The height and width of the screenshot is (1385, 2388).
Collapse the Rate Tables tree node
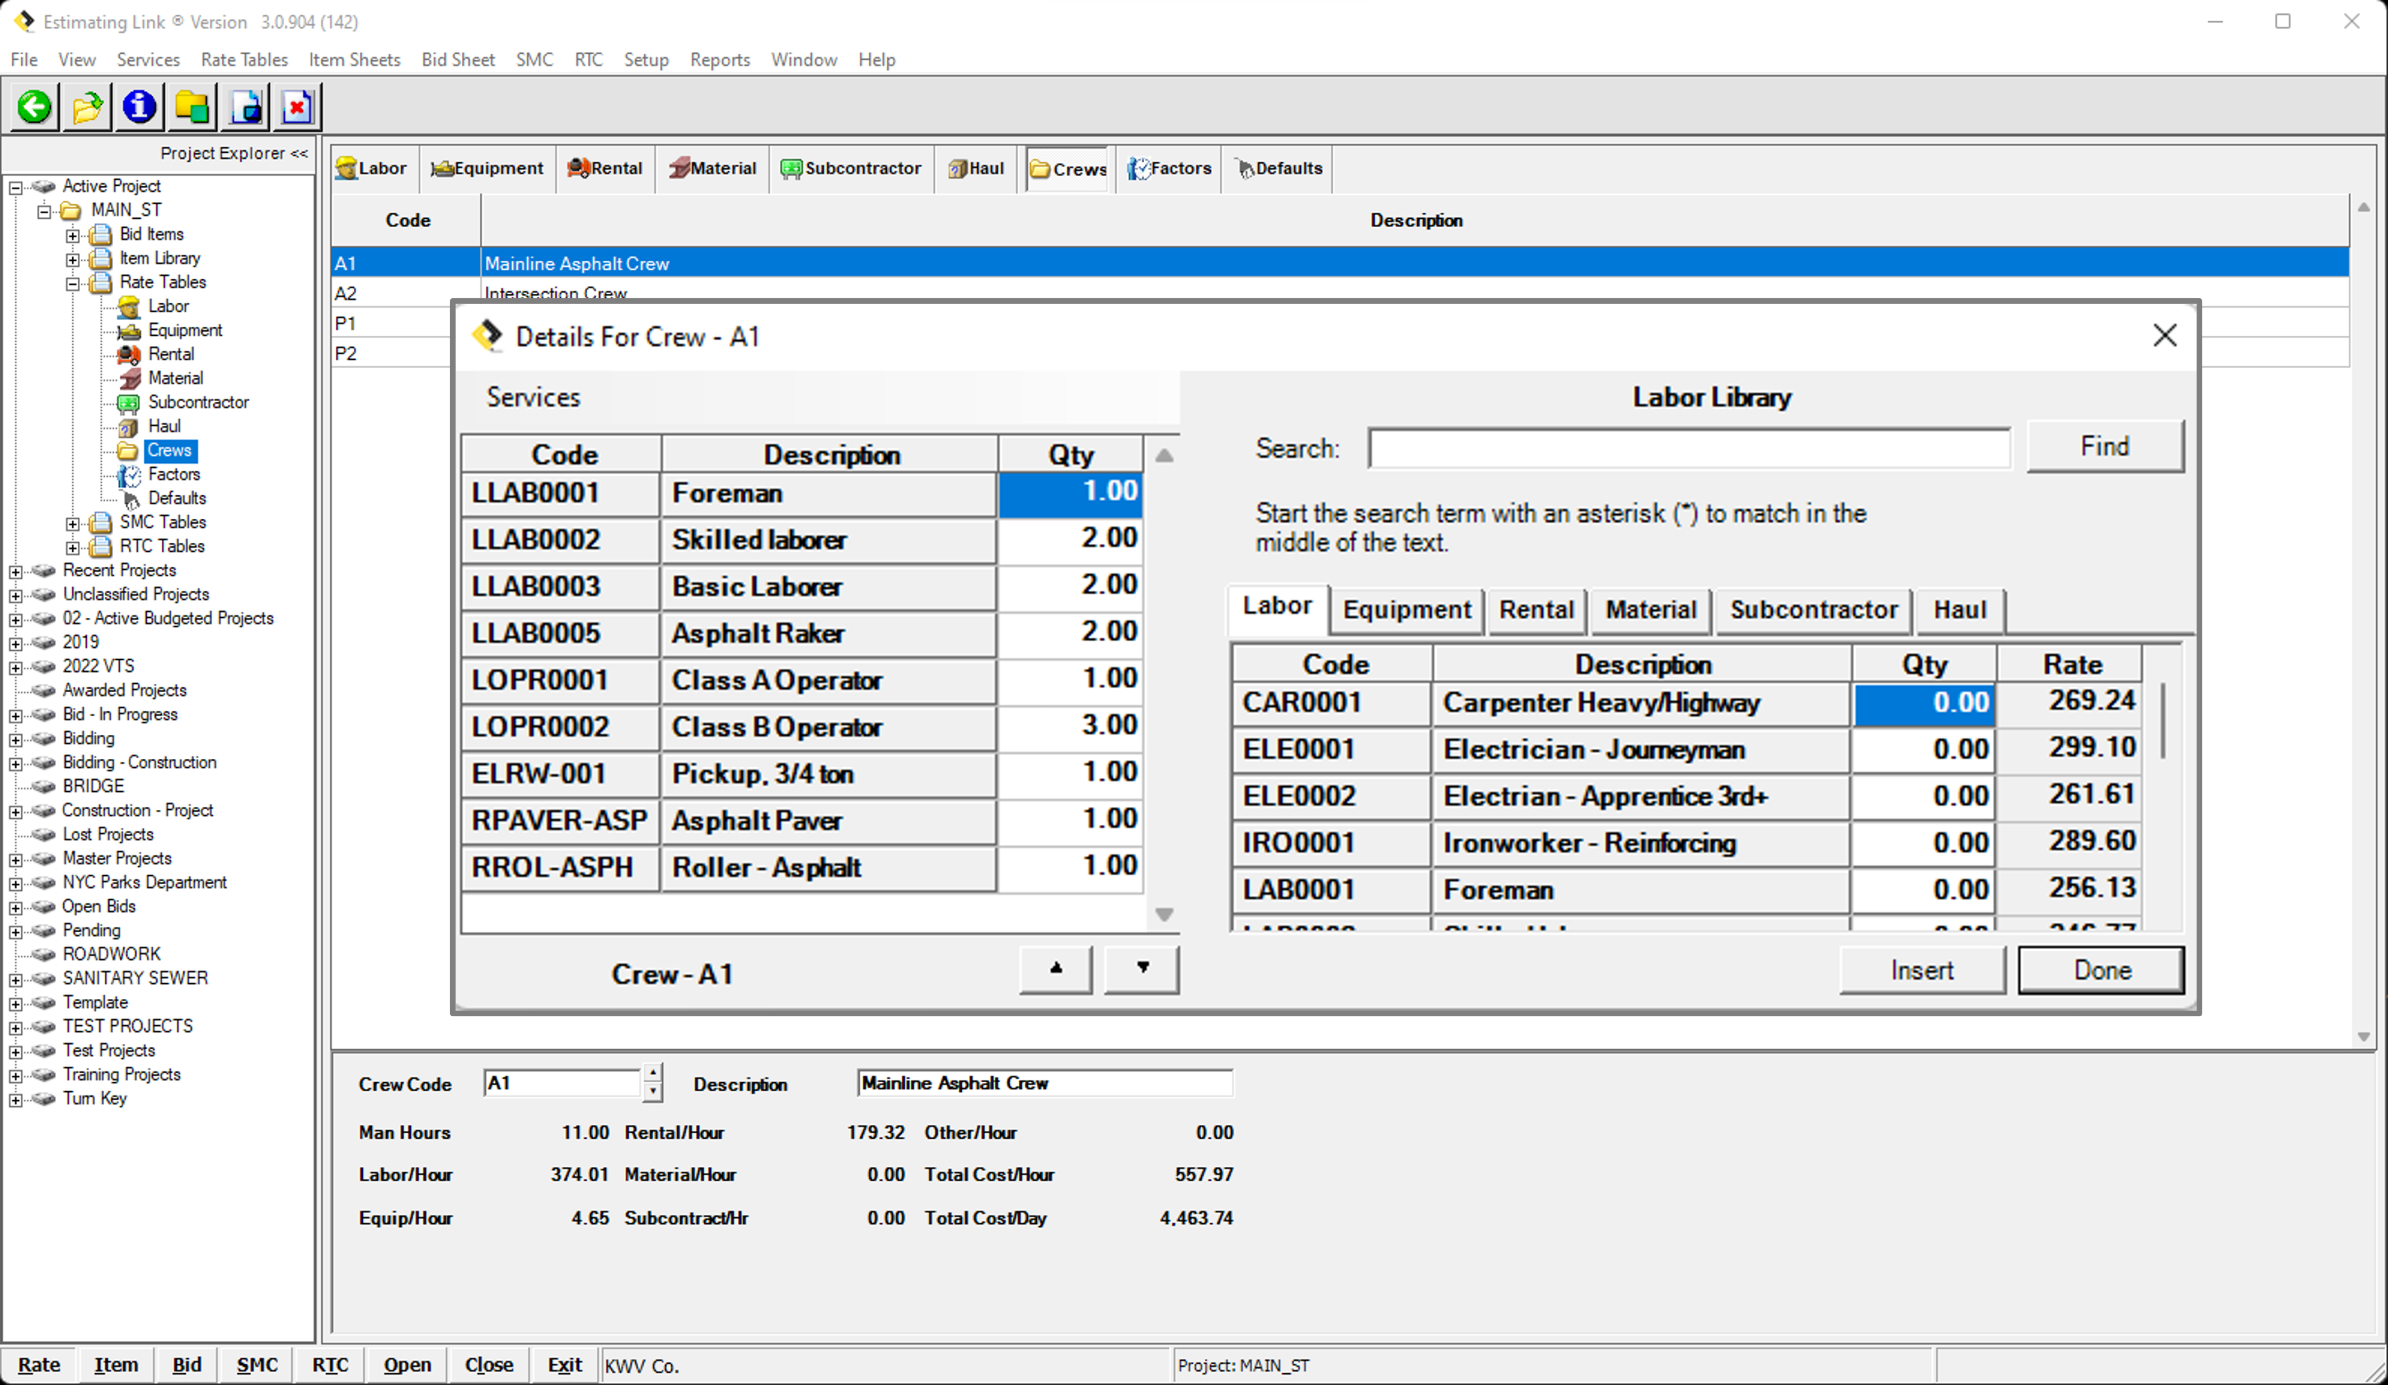pos(72,283)
